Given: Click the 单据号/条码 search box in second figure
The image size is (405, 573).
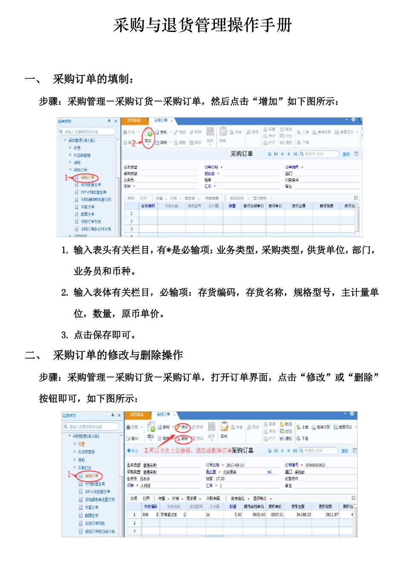Looking at the screenshot, I should coord(318,451).
